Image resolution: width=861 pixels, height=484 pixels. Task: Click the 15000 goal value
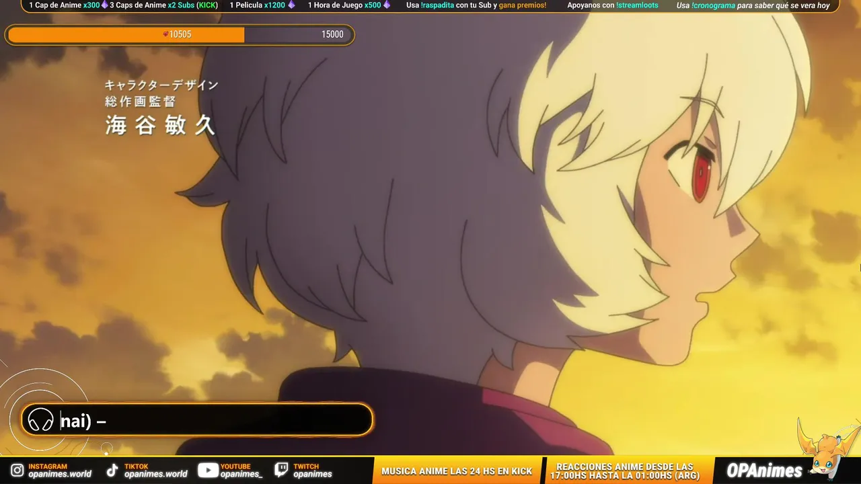332,34
